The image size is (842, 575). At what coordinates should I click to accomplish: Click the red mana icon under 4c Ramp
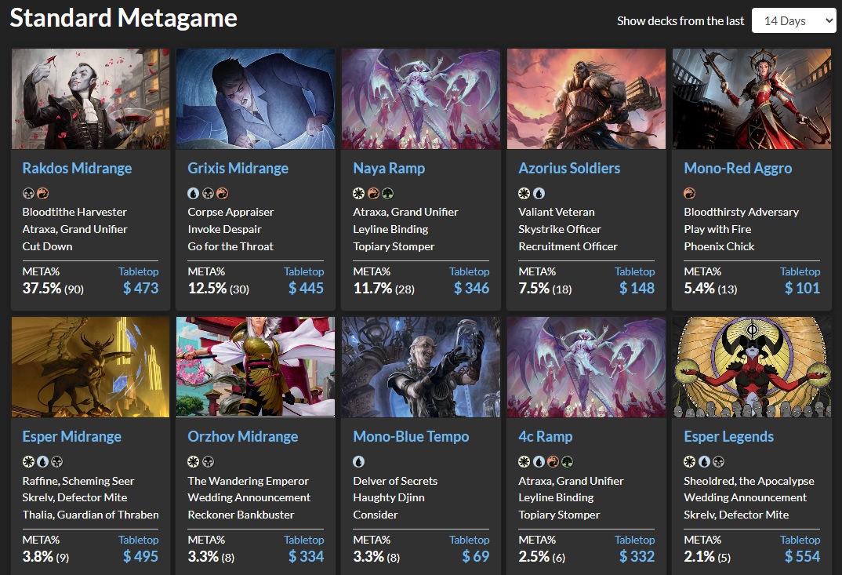click(x=553, y=461)
